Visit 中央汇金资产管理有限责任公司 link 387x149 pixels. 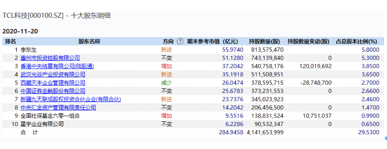tap(58, 108)
